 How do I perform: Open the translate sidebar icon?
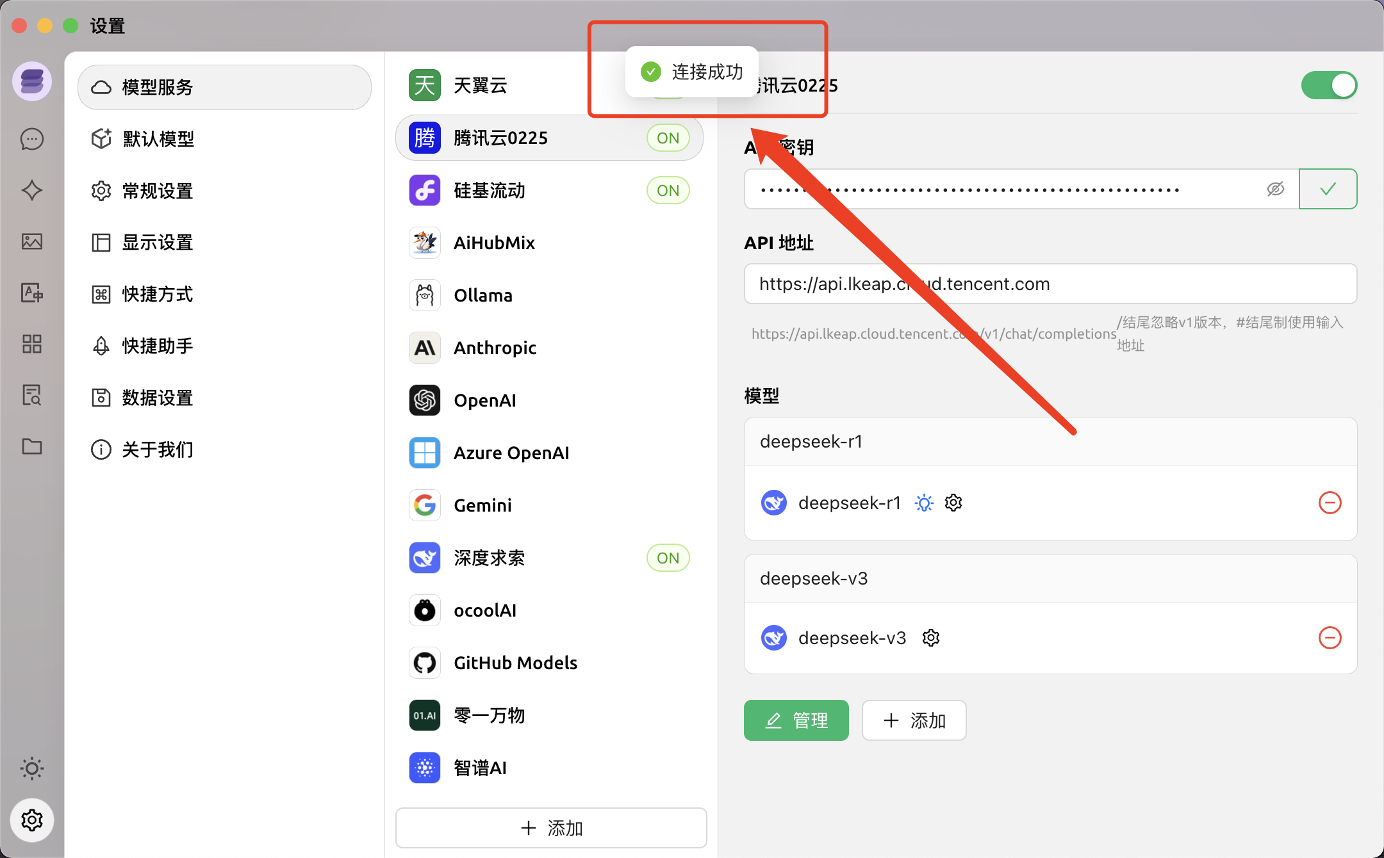coord(32,293)
